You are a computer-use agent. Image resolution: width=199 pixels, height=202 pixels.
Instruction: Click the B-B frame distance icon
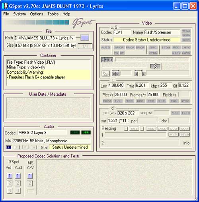[x=115, y=73]
